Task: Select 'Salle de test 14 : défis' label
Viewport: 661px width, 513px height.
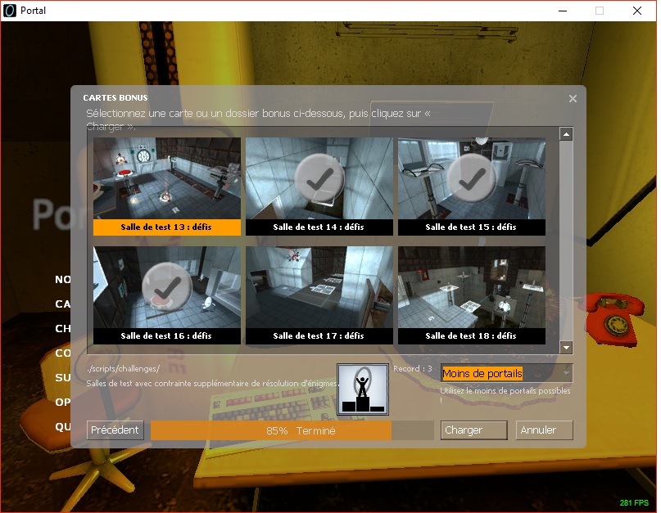Action: pyautogui.click(x=319, y=227)
